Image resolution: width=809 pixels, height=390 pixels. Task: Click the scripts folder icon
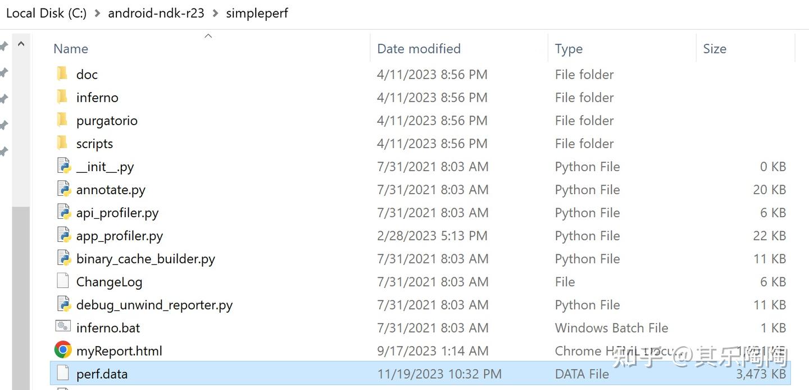coord(63,143)
